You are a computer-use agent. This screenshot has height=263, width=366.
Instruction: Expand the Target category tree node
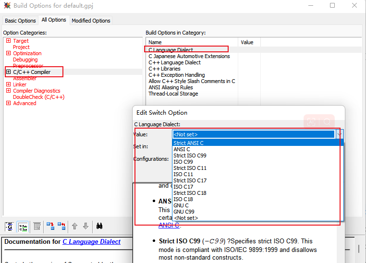coord(8,41)
